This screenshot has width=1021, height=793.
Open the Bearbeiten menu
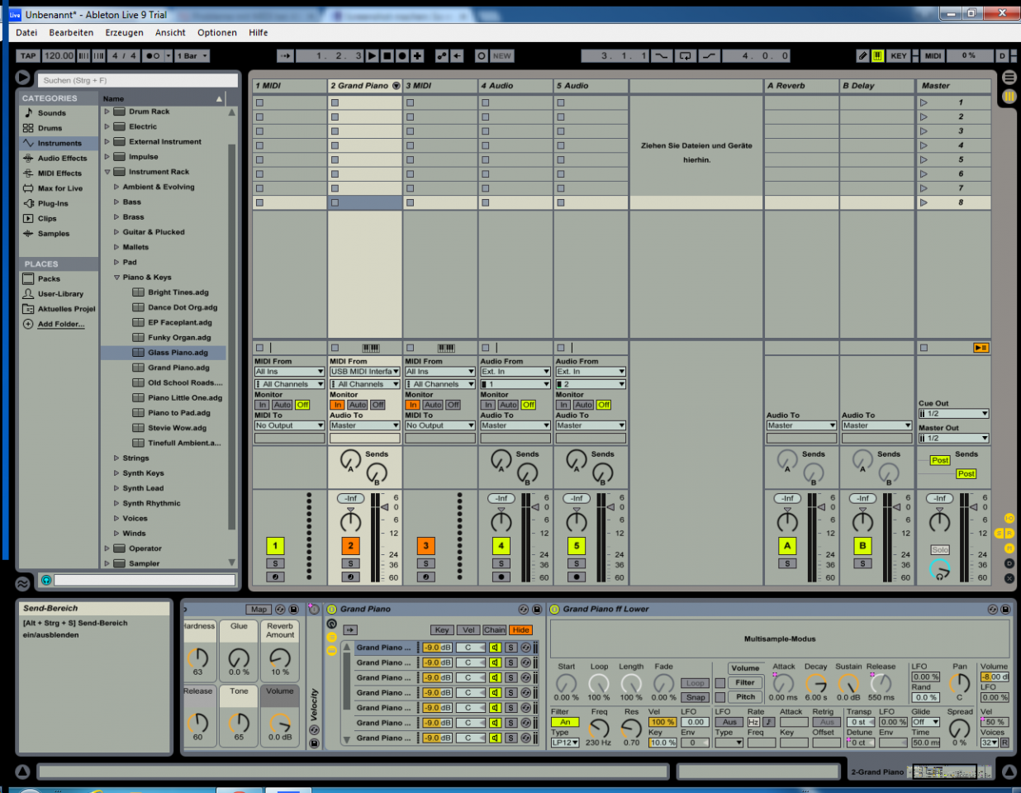[71, 33]
